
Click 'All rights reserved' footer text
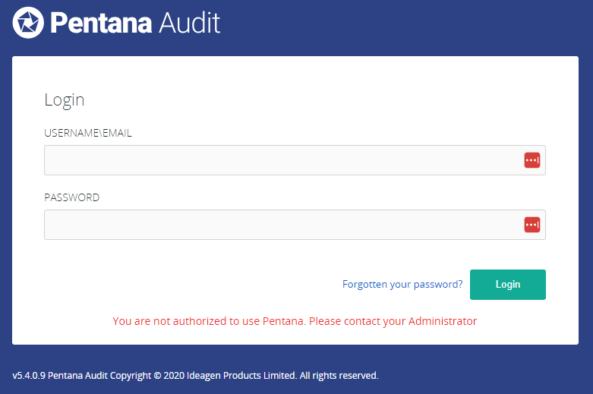[339, 376]
